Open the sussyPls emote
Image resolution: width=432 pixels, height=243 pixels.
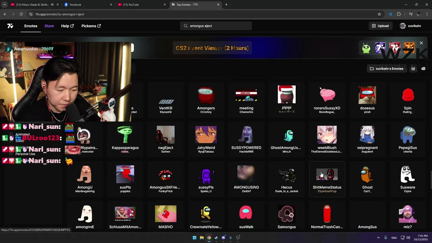(x=206, y=179)
